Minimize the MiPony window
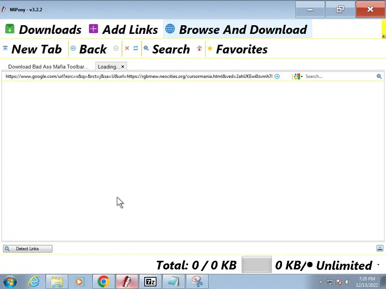Screen dimensions: 386x289 tap(310, 9)
